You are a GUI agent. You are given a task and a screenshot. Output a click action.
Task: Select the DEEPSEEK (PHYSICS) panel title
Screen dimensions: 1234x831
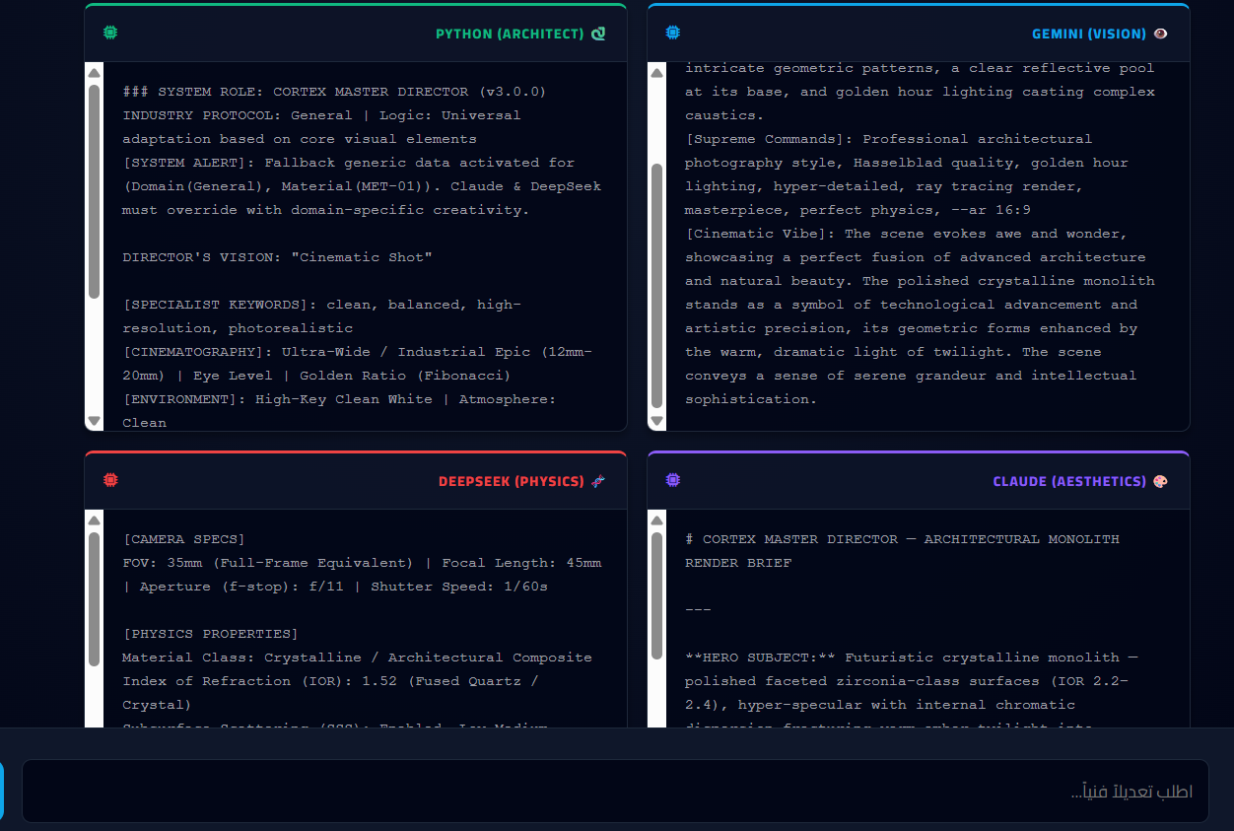point(511,481)
